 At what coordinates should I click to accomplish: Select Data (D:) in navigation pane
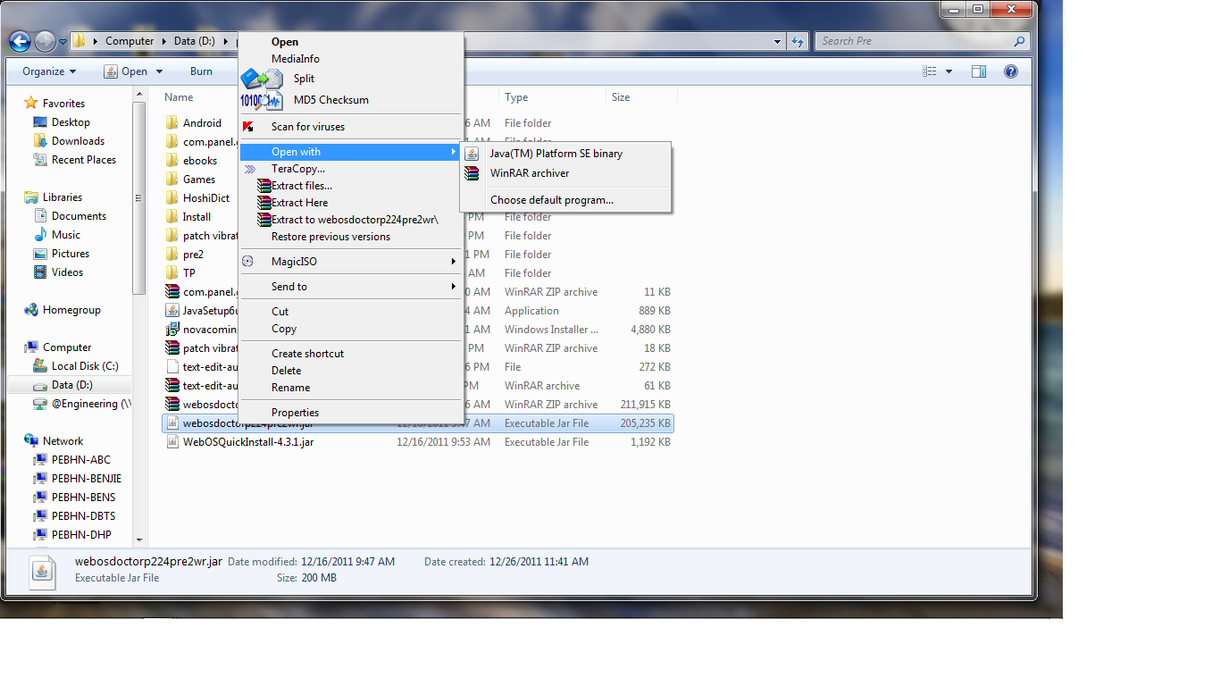(70, 385)
